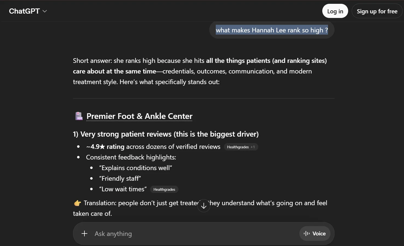
Task: Click the pointing hand emoji before Translation
Action: [78, 203]
